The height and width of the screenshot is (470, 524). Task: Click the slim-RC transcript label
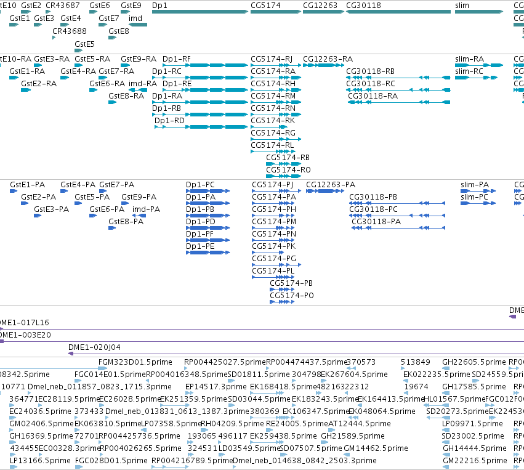(x=469, y=71)
